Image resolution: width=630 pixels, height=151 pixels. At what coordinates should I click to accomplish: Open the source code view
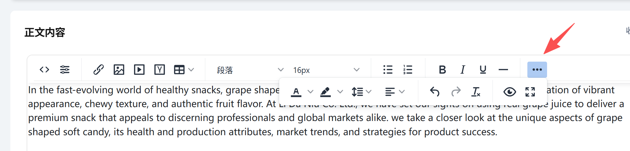click(x=44, y=70)
